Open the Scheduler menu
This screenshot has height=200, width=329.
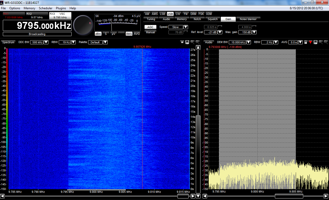[45, 8]
